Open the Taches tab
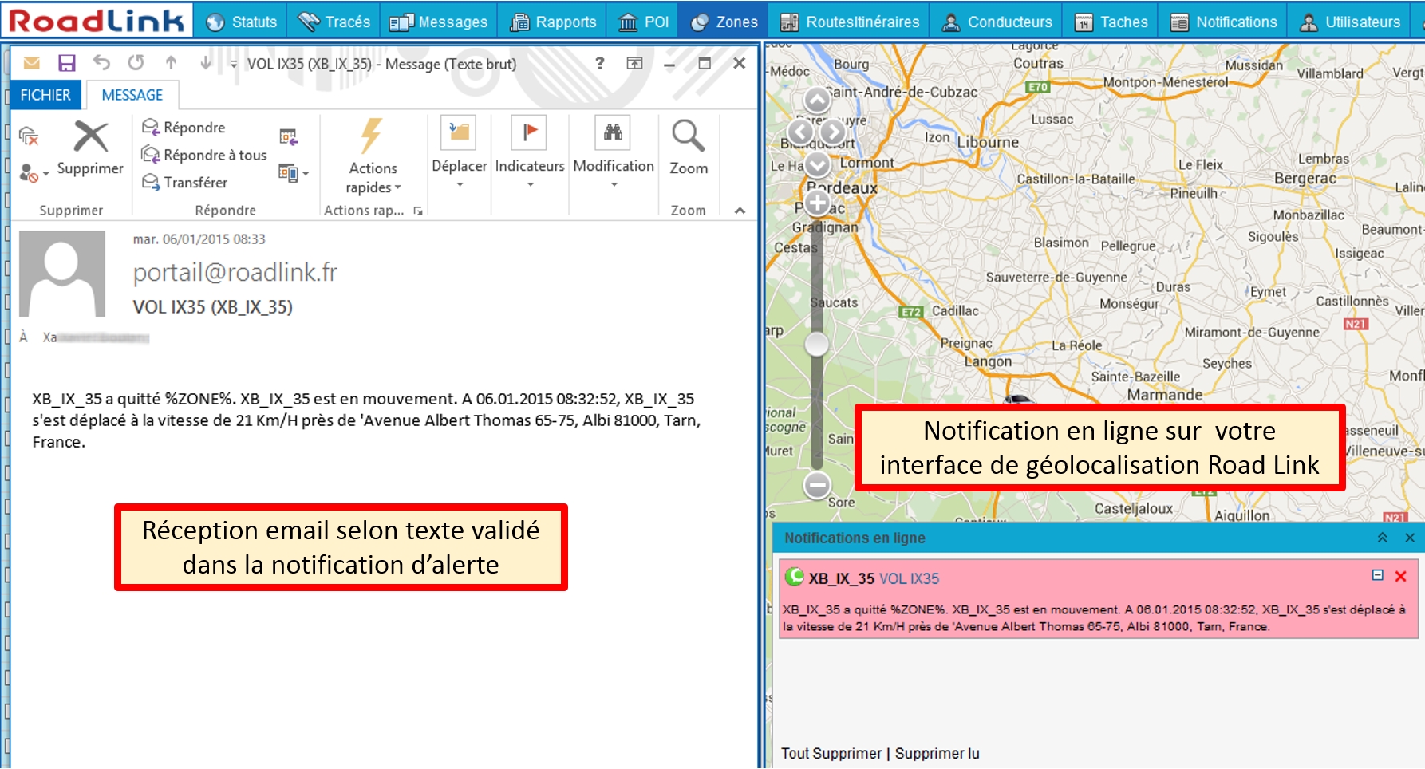Viewport: 1425px width, 769px height. tap(1111, 22)
